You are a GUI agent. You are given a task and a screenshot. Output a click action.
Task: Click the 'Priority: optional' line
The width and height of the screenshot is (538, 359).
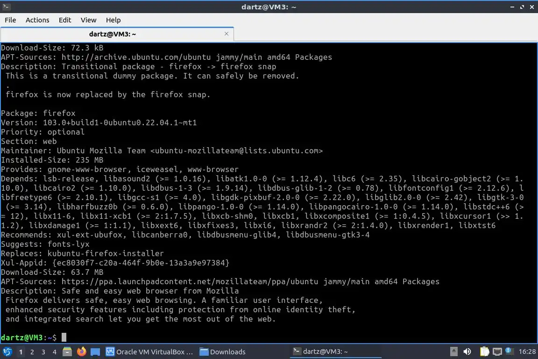[x=42, y=132]
